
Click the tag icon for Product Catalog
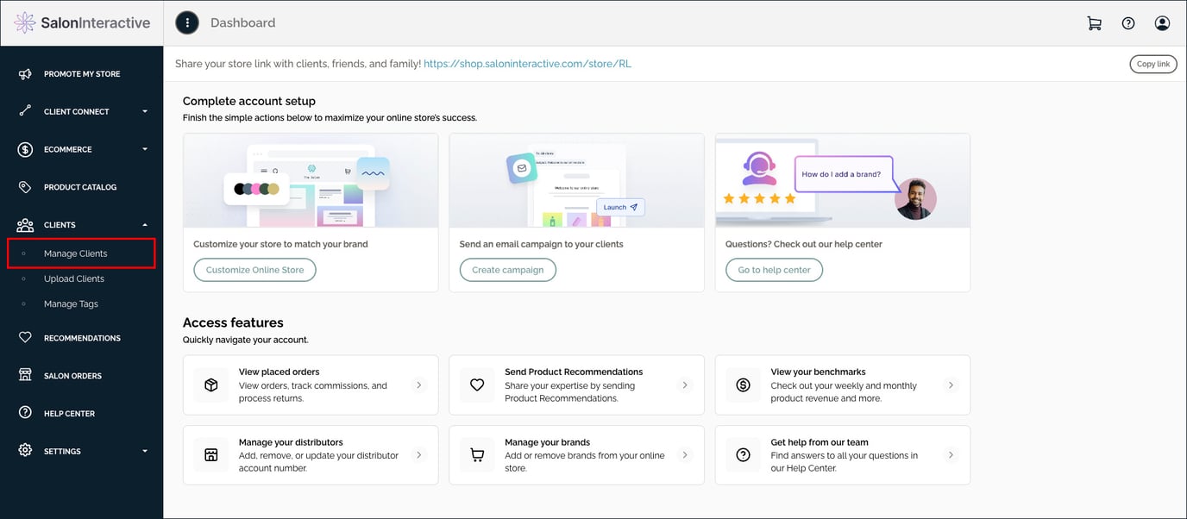(x=25, y=187)
